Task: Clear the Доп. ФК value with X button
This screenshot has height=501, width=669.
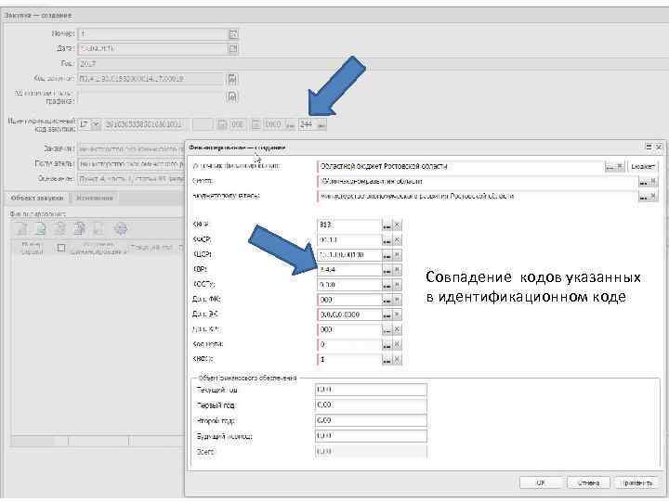Action: click(397, 300)
